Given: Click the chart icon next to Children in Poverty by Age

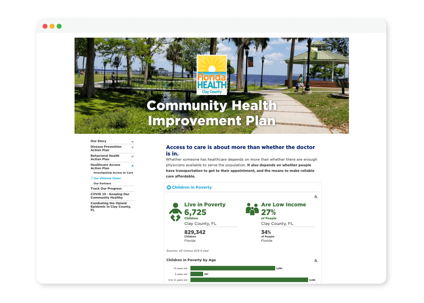Looking at the screenshot, I should [316, 260].
